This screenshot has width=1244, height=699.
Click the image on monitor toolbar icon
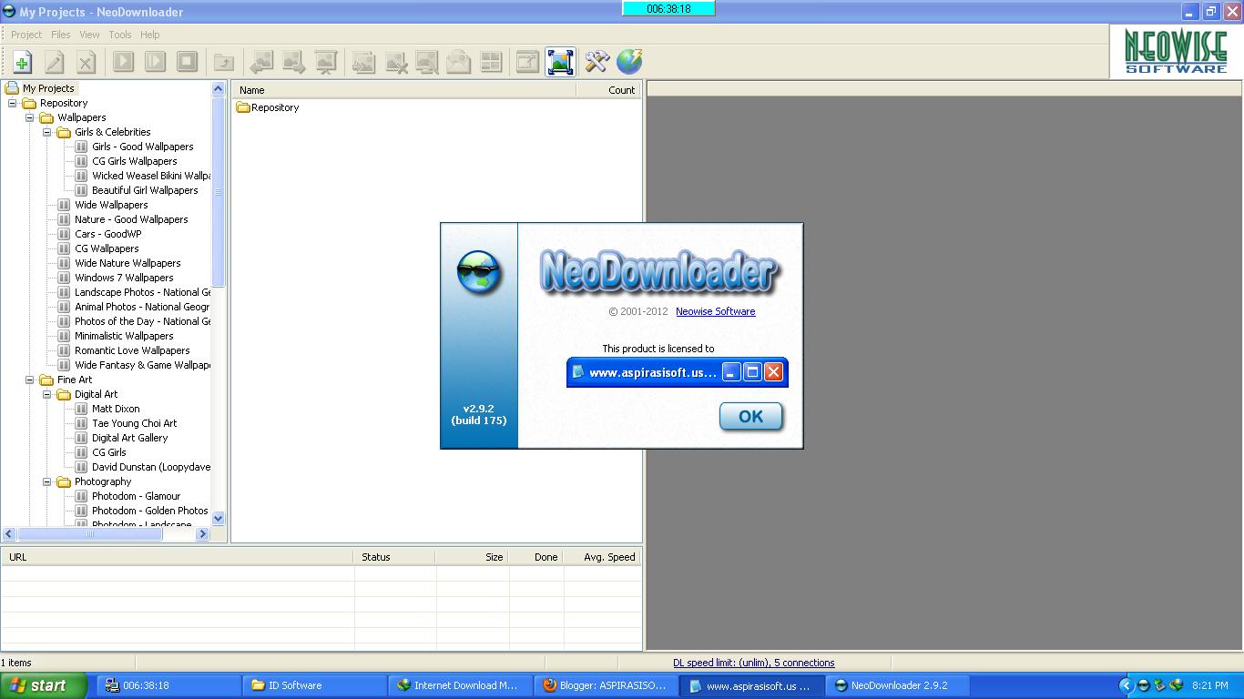tap(427, 62)
